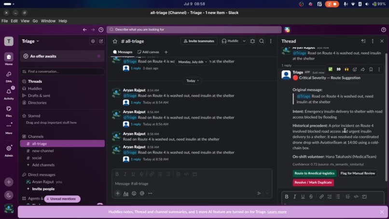Image resolution: width=389 pixels, height=219 pixels.
Task: Open the Monday, July 6th date dropdown
Action: pyautogui.click(x=193, y=62)
